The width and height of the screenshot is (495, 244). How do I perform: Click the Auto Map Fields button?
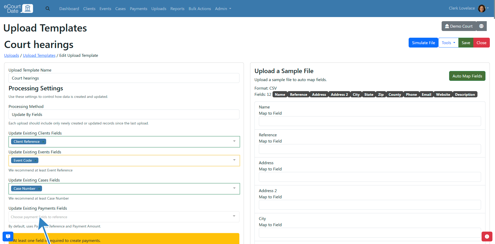point(467,76)
